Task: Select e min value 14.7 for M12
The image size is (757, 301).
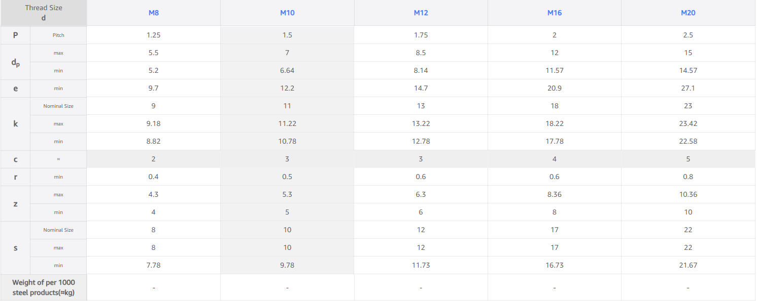Action: tap(421, 88)
